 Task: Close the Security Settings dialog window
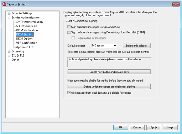[x=176, y=4]
